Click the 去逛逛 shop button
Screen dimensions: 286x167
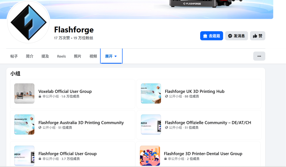(x=211, y=36)
